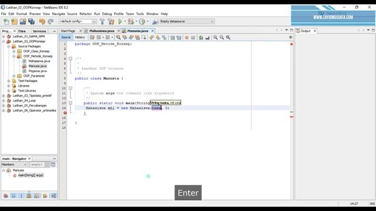Switch editor to History view
This screenshot has height=211, width=376.
[x=80, y=38]
